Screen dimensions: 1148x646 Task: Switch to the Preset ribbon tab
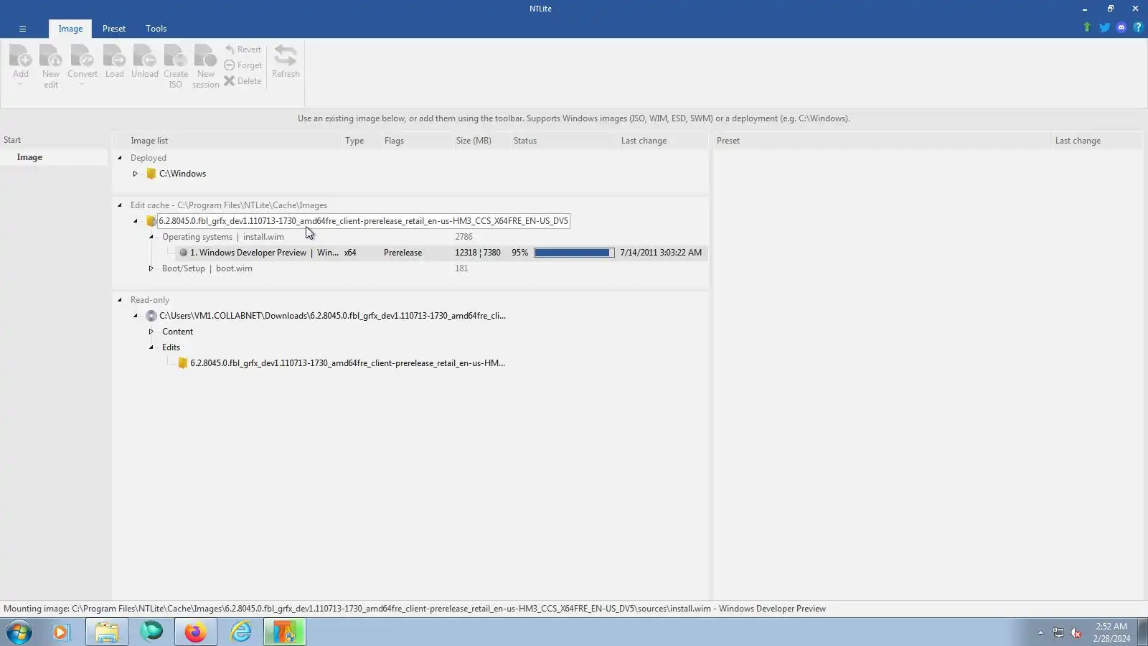[x=114, y=29]
